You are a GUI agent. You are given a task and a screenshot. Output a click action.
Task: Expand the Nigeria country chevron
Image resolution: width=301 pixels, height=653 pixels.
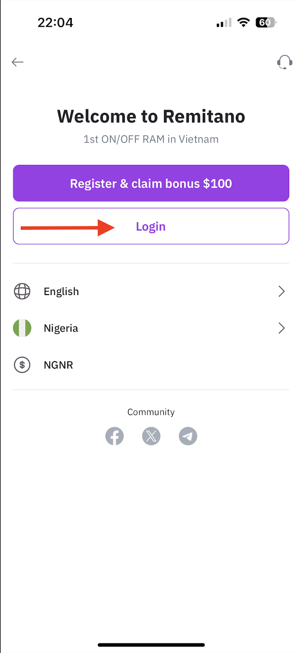coord(281,328)
